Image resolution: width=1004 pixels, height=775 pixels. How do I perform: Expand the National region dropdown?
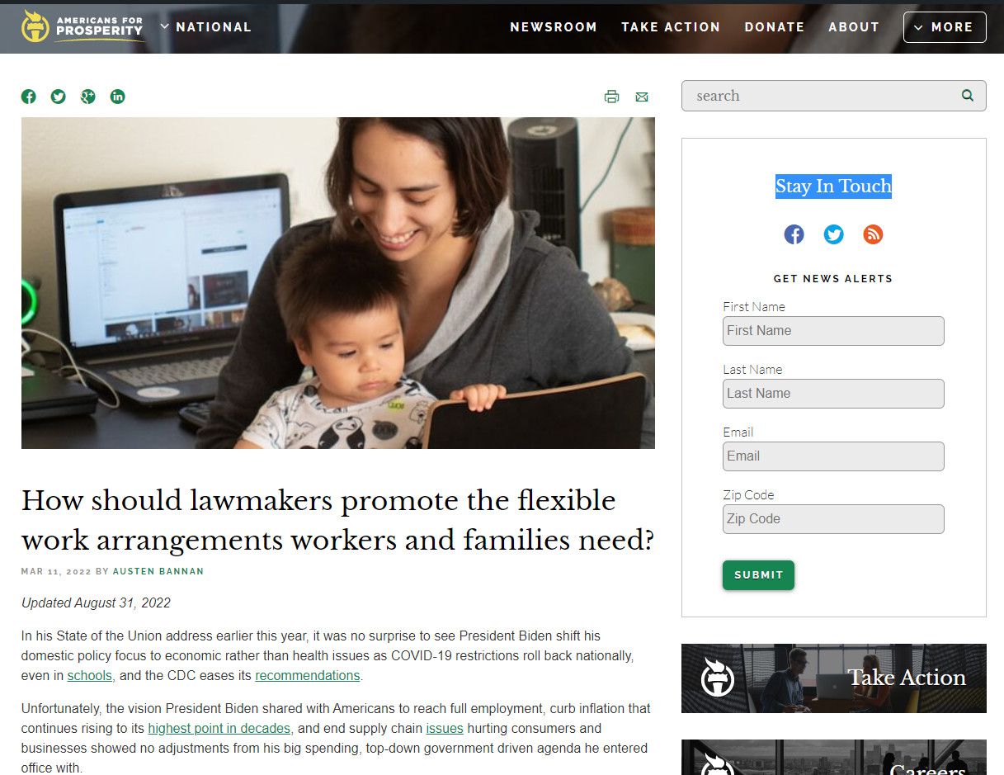[x=205, y=26]
